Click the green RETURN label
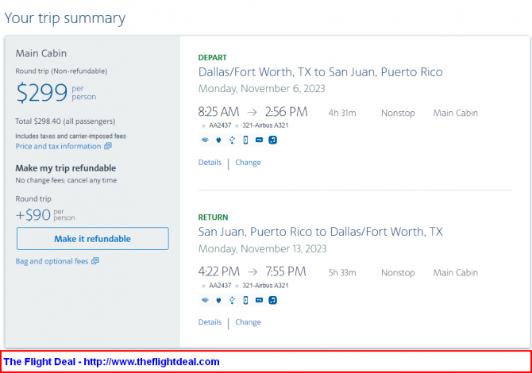This screenshot has height=373, width=532. pos(213,217)
